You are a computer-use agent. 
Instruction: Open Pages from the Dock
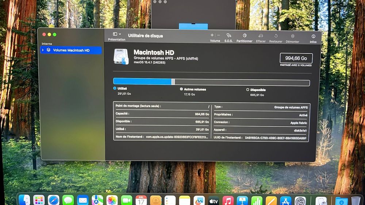coord(271,200)
